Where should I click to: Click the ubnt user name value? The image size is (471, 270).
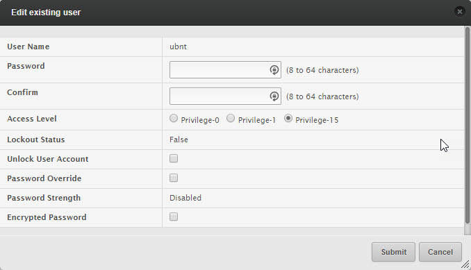pos(178,47)
